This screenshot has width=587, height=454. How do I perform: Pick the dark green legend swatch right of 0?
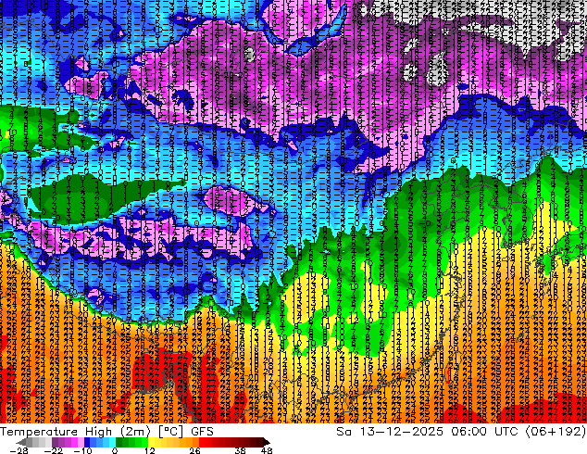tap(119, 442)
